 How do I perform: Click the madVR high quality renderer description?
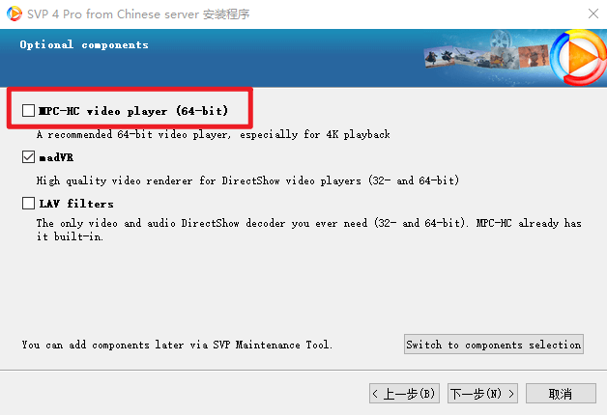(247, 180)
